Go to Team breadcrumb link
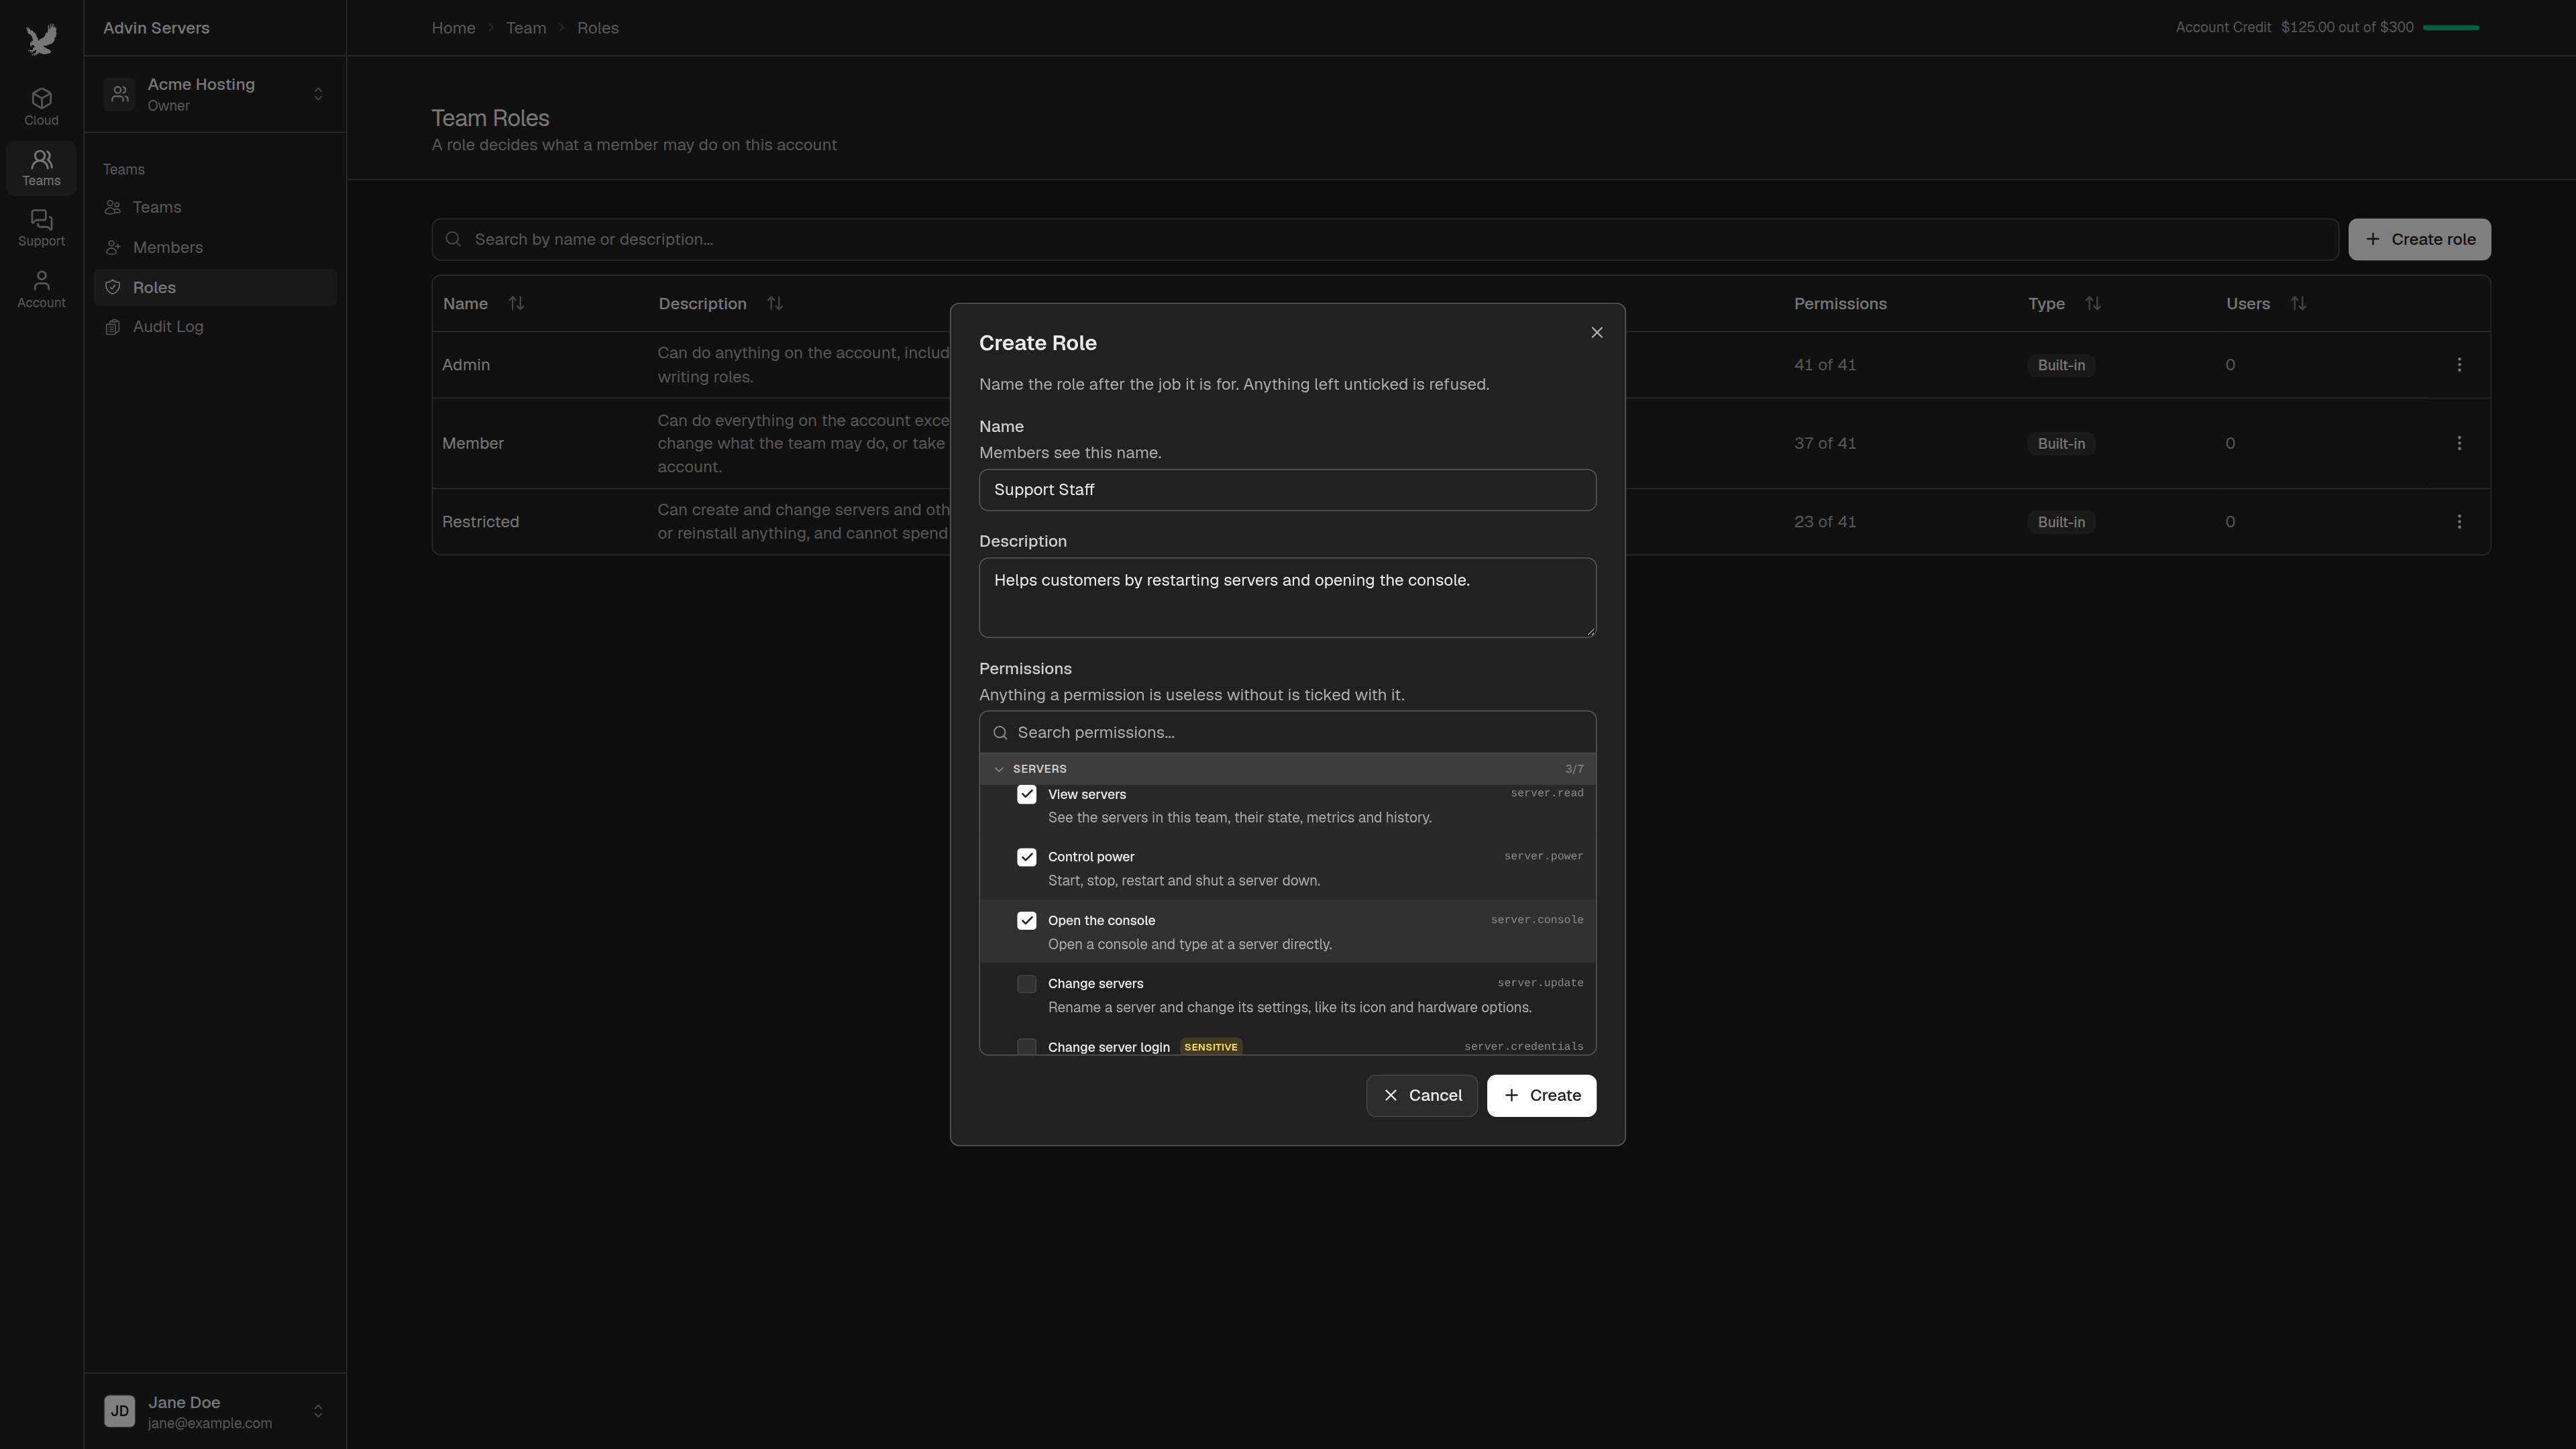The image size is (2576, 1449). point(526,28)
